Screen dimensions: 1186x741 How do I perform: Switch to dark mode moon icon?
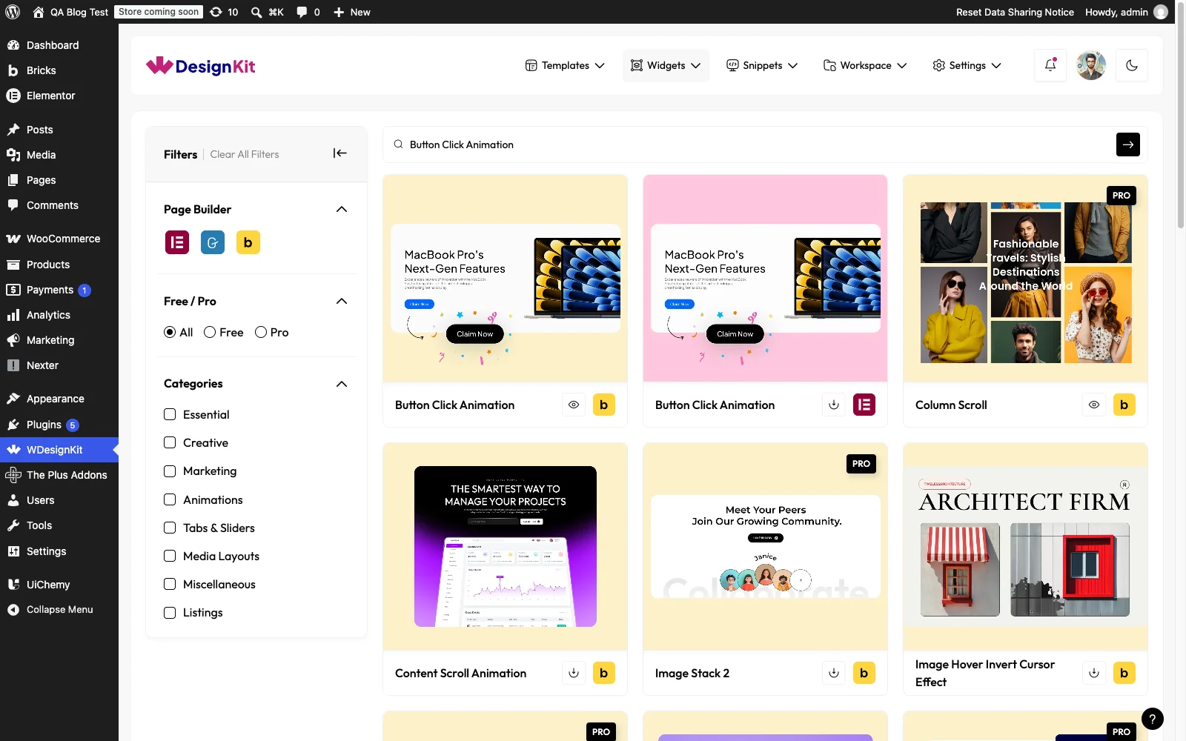[1132, 65]
